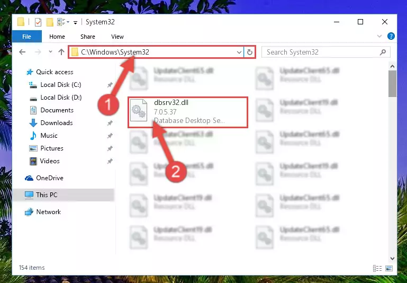407x283 pixels.
Task: Open Pictures in the navigation pane
Action: (52, 148)
